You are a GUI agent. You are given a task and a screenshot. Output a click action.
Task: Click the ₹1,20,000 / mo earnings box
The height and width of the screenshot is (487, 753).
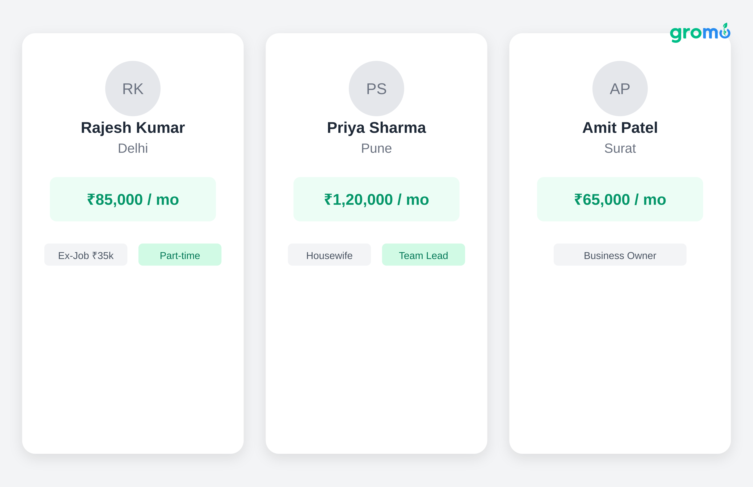point(376,199)
